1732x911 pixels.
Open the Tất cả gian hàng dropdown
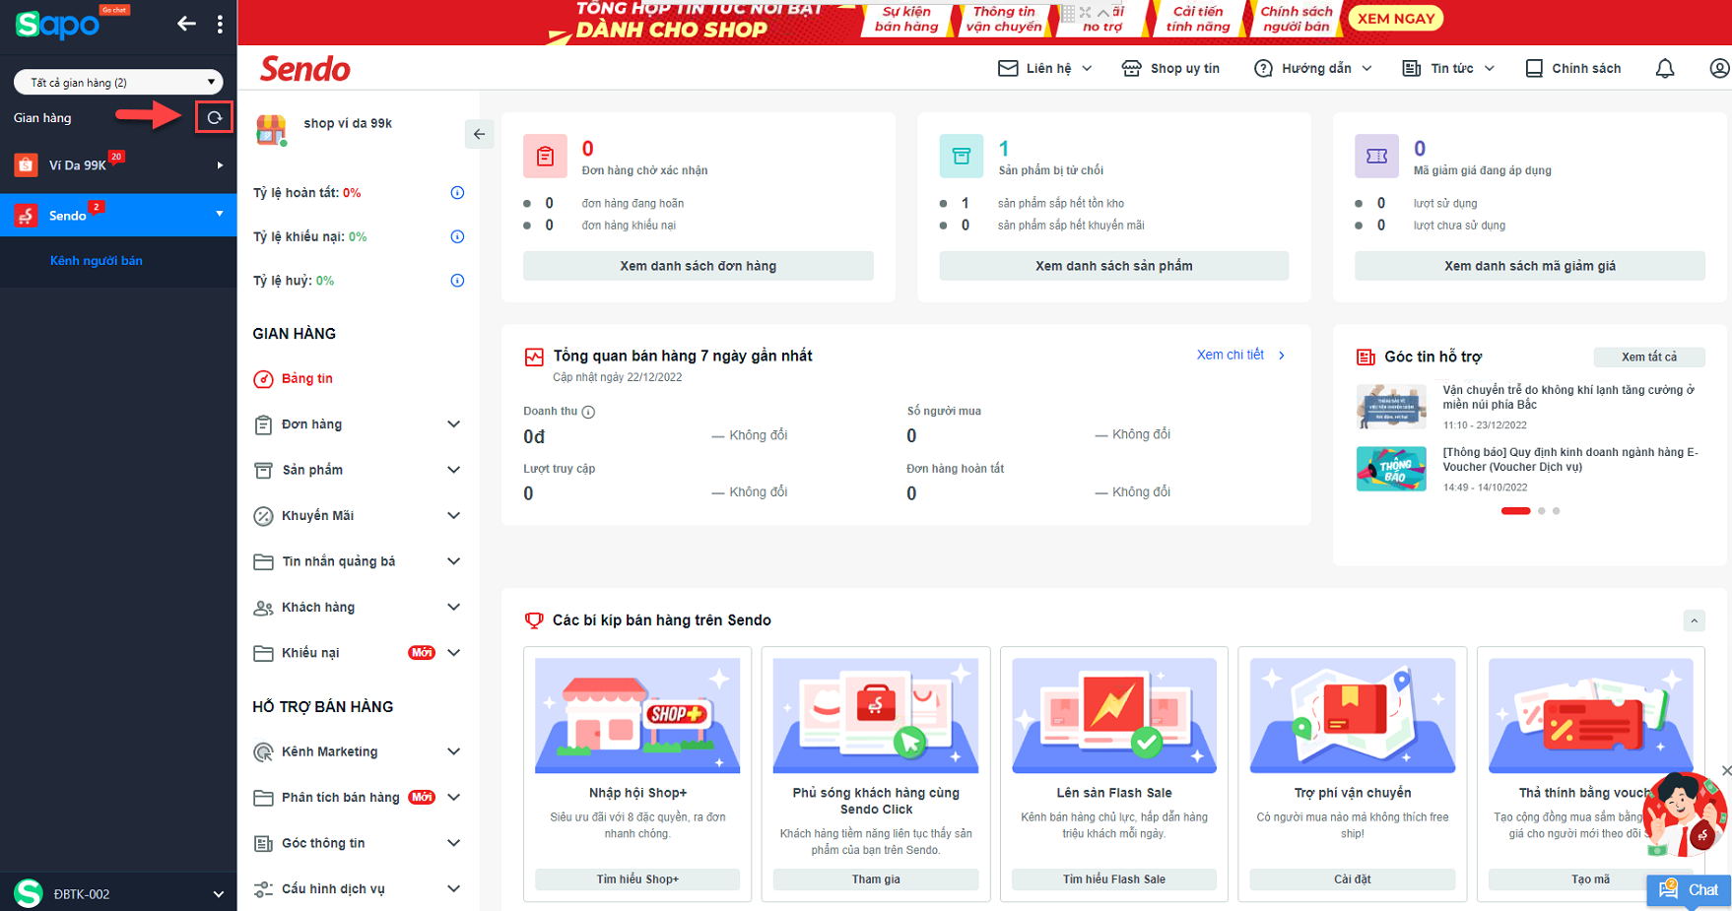coord(118,82)
